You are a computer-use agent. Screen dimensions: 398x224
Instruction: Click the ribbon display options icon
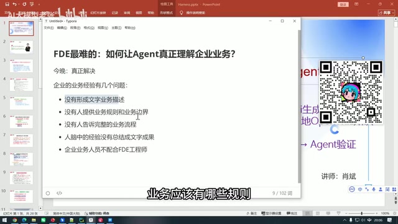(x=356, y=4)
